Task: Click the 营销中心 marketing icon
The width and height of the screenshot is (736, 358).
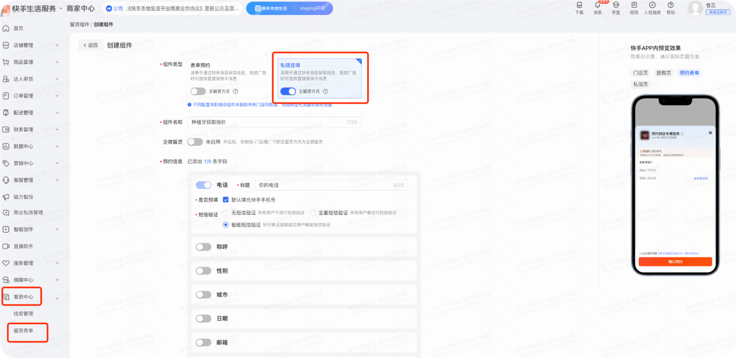Action: pyautogui.click(x=6, y=163)
